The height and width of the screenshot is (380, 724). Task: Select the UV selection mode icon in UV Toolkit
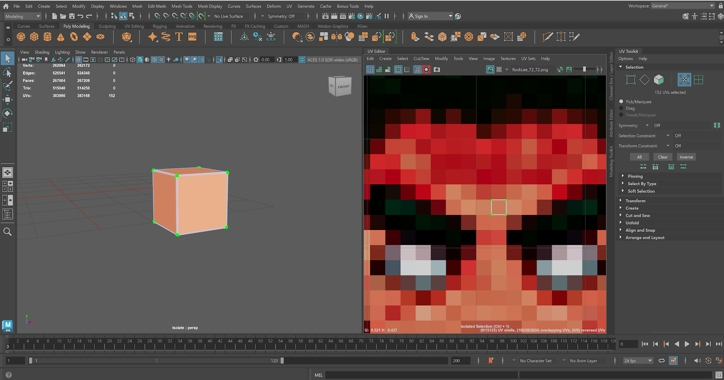click(x=684, y=80)
